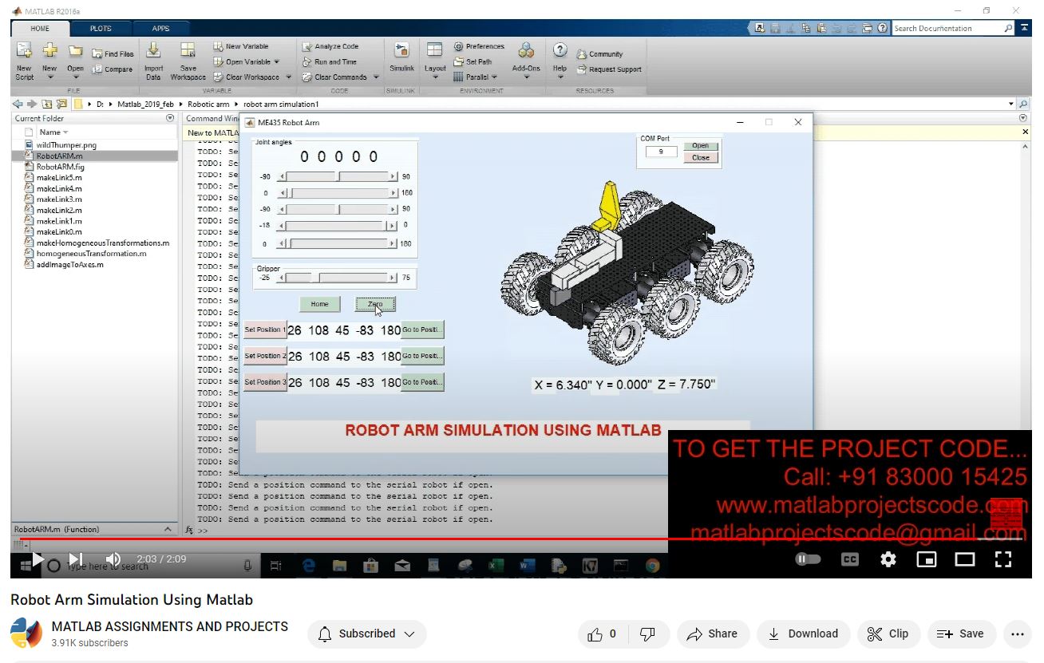Toggle the autoplay switch
This screenshot has width=1044, height=663.
tap(808, 559)
